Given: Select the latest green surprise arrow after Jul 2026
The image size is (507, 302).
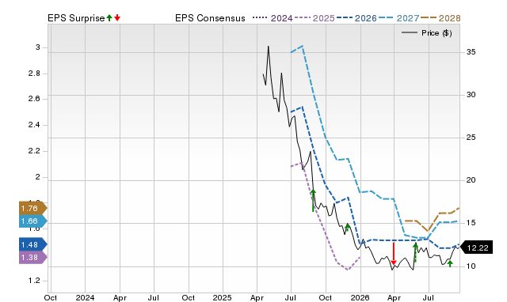Looking at the screenshot, I should (450, 263).
